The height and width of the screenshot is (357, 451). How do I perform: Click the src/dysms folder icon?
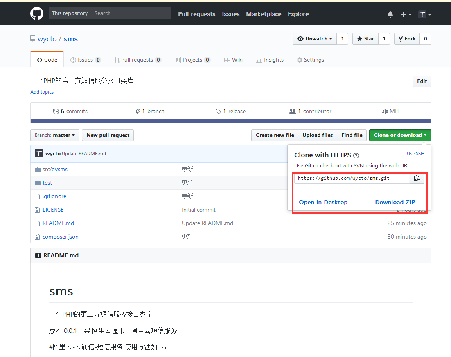(37, 170)
